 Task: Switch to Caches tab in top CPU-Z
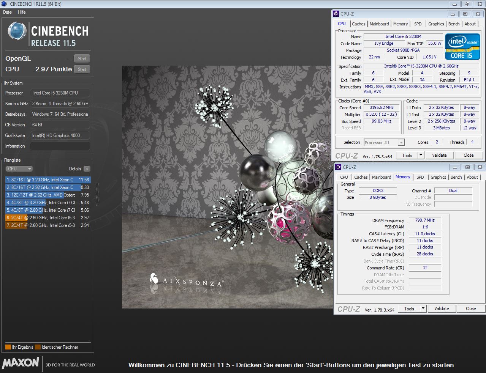coord(358,24)
